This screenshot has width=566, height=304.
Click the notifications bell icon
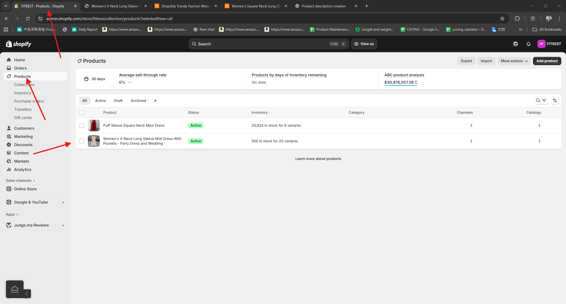[x=528, y=44]
